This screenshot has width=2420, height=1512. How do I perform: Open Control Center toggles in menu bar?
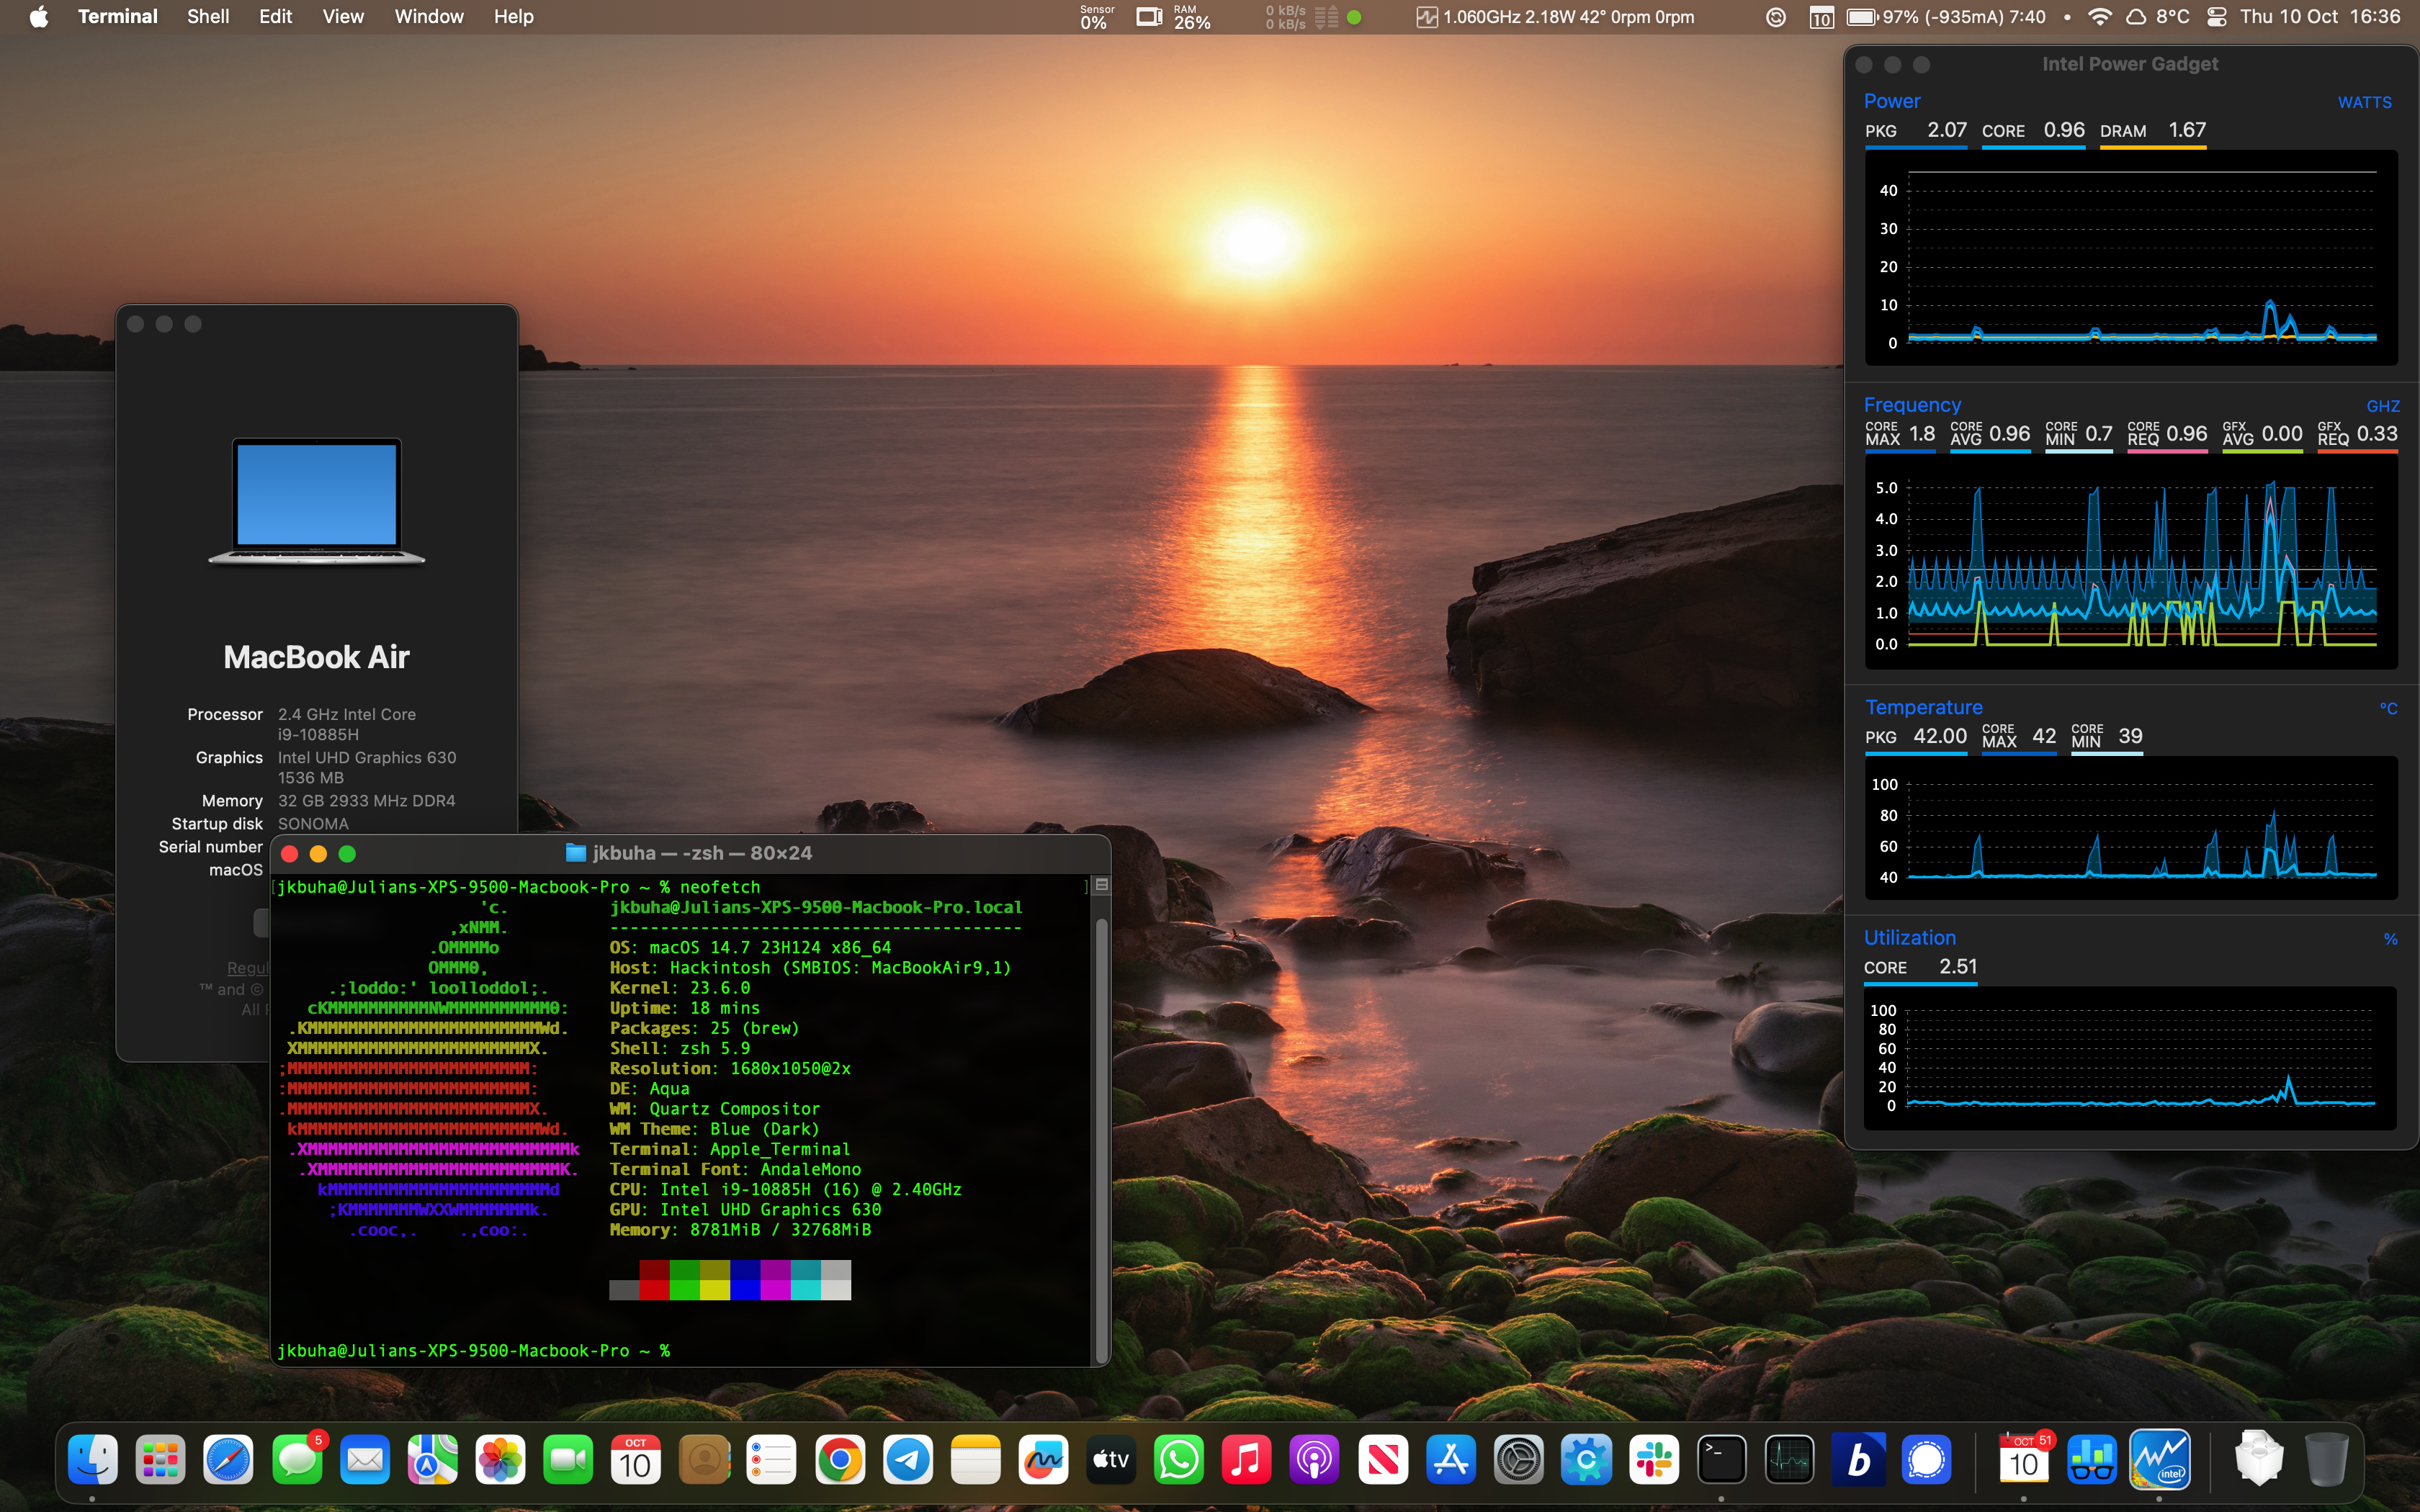[2216, 17]
